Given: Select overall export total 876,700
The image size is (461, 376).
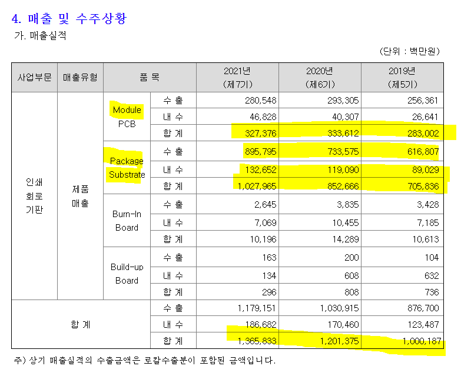Looking at the screenshot, I should pyautogui.click(x=423, y=308).
